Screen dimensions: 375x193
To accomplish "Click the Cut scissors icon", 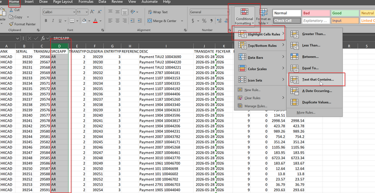I will tap(11, 10).
